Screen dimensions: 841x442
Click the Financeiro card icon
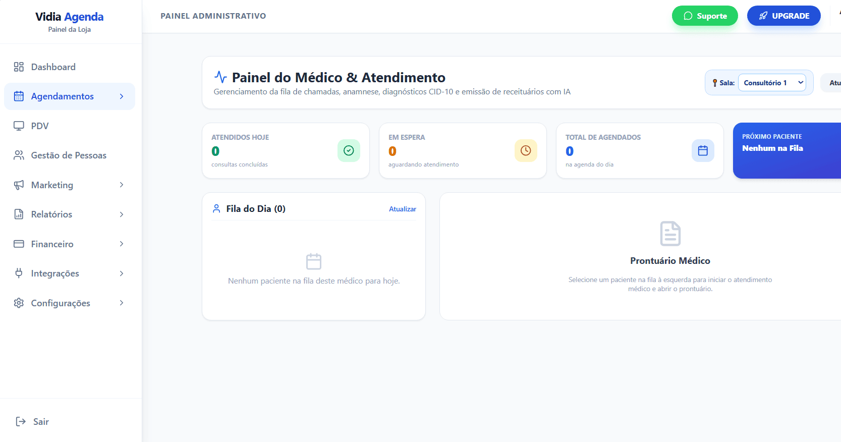19,244
